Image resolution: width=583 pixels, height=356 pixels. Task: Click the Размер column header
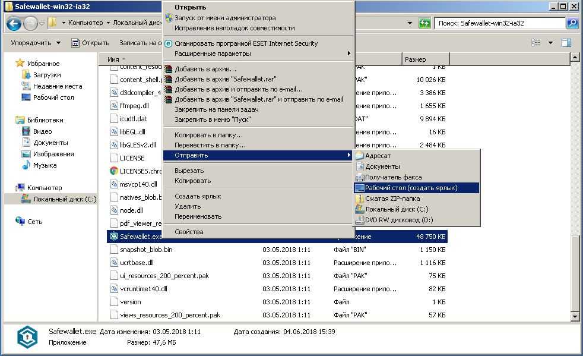click(426, 59)
